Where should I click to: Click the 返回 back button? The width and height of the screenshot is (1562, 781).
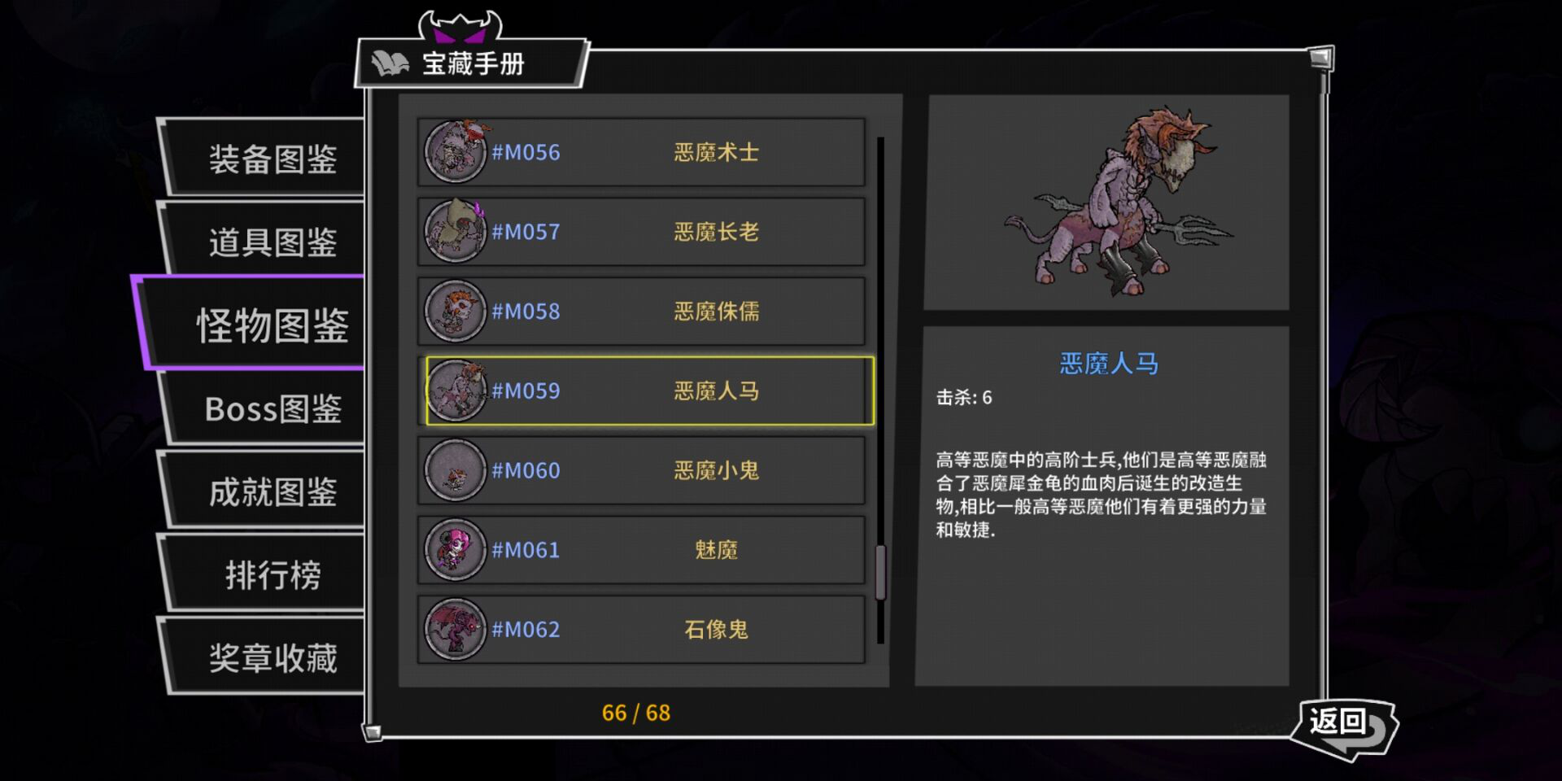pyautogui.click(x=1345, y=726)
